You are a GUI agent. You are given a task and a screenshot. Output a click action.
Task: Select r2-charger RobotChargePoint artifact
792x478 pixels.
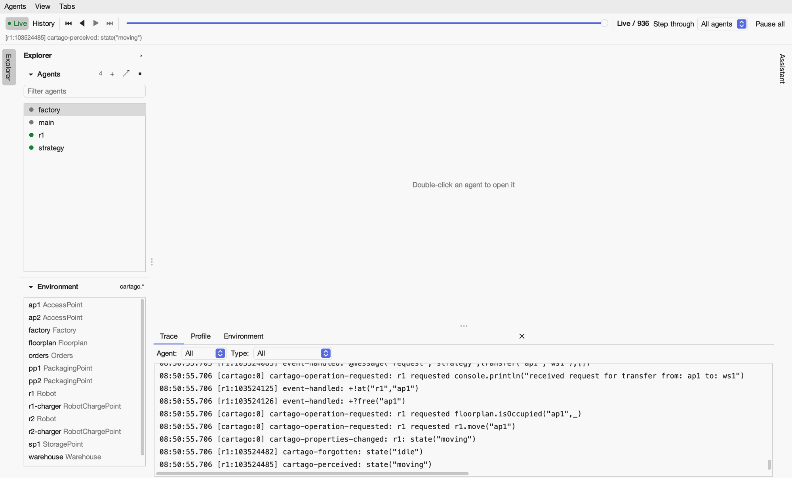click(82, 432)
